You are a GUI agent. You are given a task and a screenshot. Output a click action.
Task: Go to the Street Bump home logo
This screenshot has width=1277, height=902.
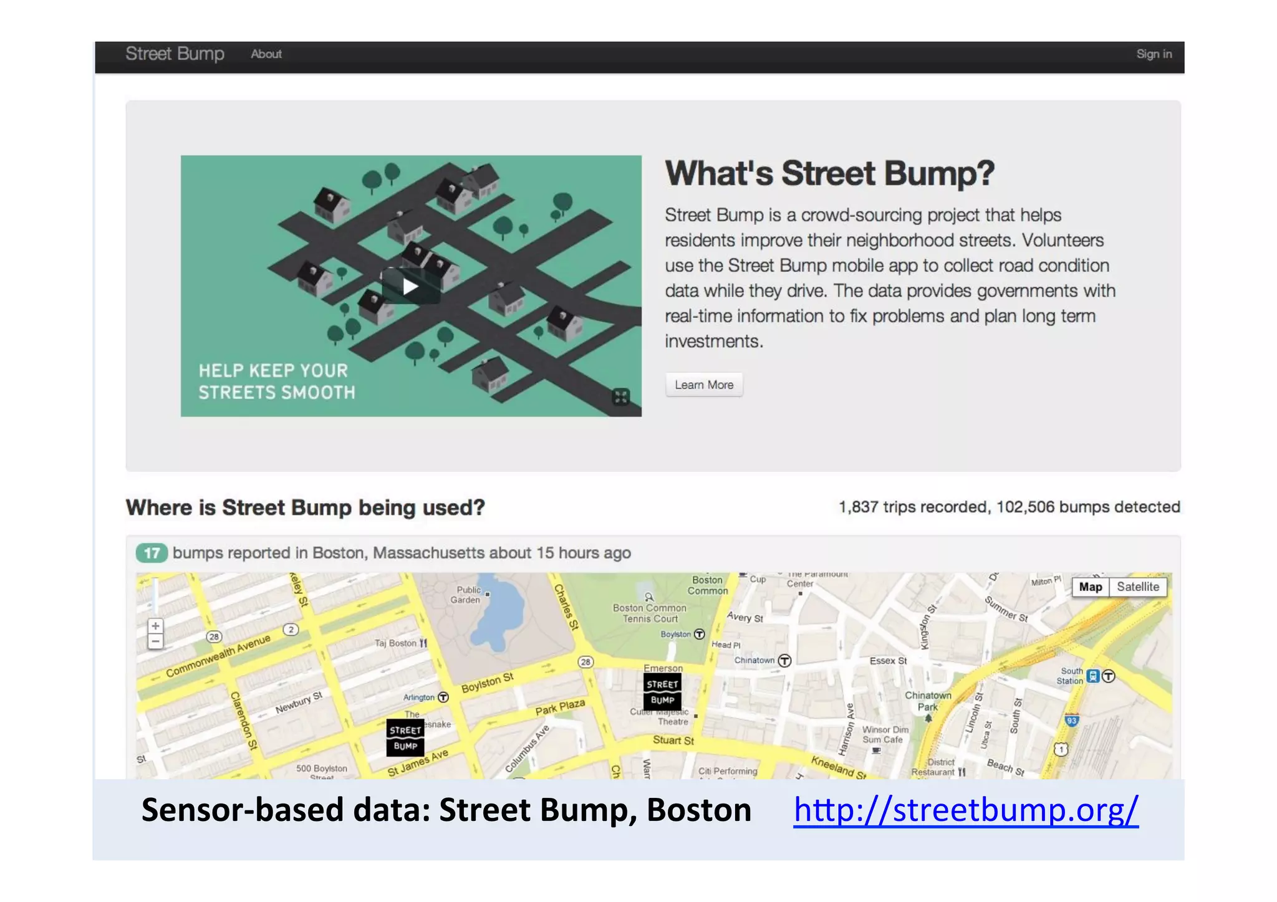[x=175, y=54]
